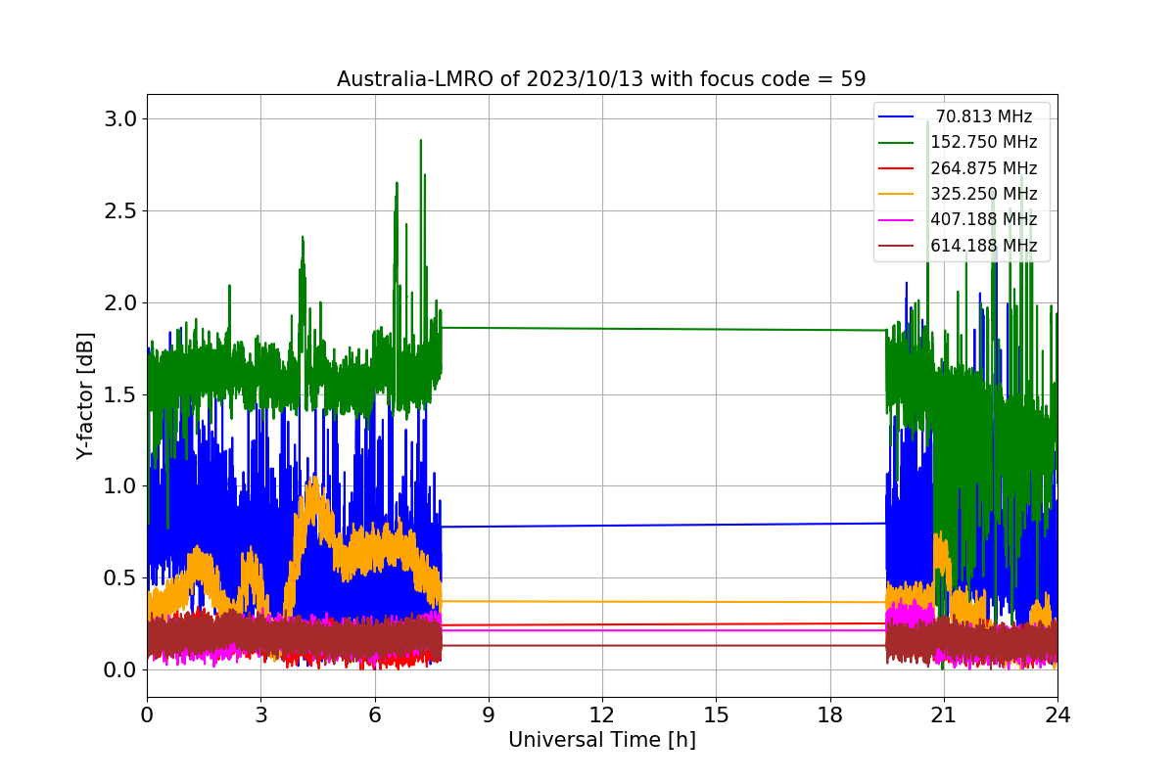Click the 24 x-axis tick label
Viewport: 1175px width, 783px height.
point(1057,715)
